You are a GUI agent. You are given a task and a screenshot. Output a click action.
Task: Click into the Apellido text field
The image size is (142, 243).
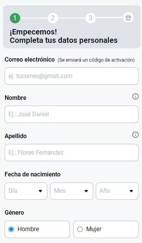click(x=71, y=152)
